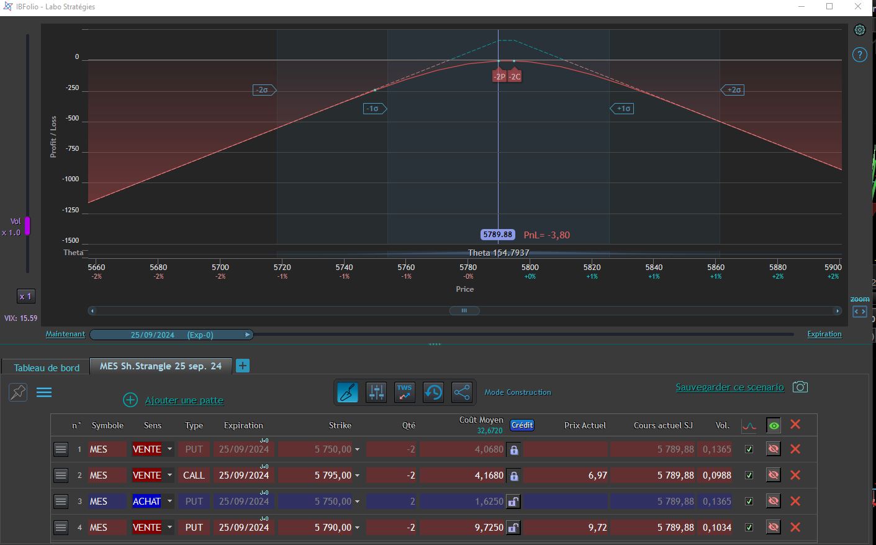
Task: Toggle visibility eye for leg 4
Action: [774, 527]
